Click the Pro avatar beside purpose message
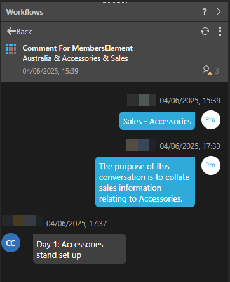230x282 pixels. (211, 165)
